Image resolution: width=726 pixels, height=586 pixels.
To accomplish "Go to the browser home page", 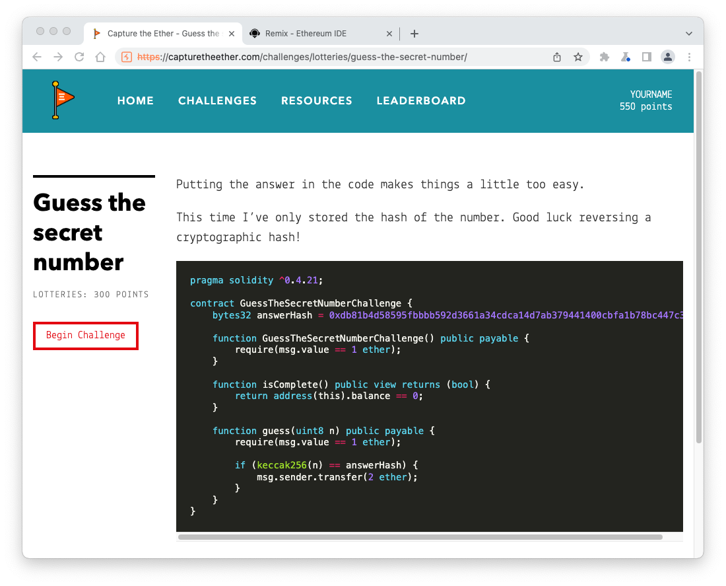I will click(100, 57).
